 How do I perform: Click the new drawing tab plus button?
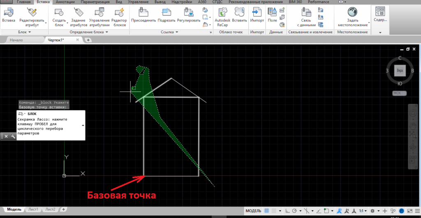click(x=88, y=40)
